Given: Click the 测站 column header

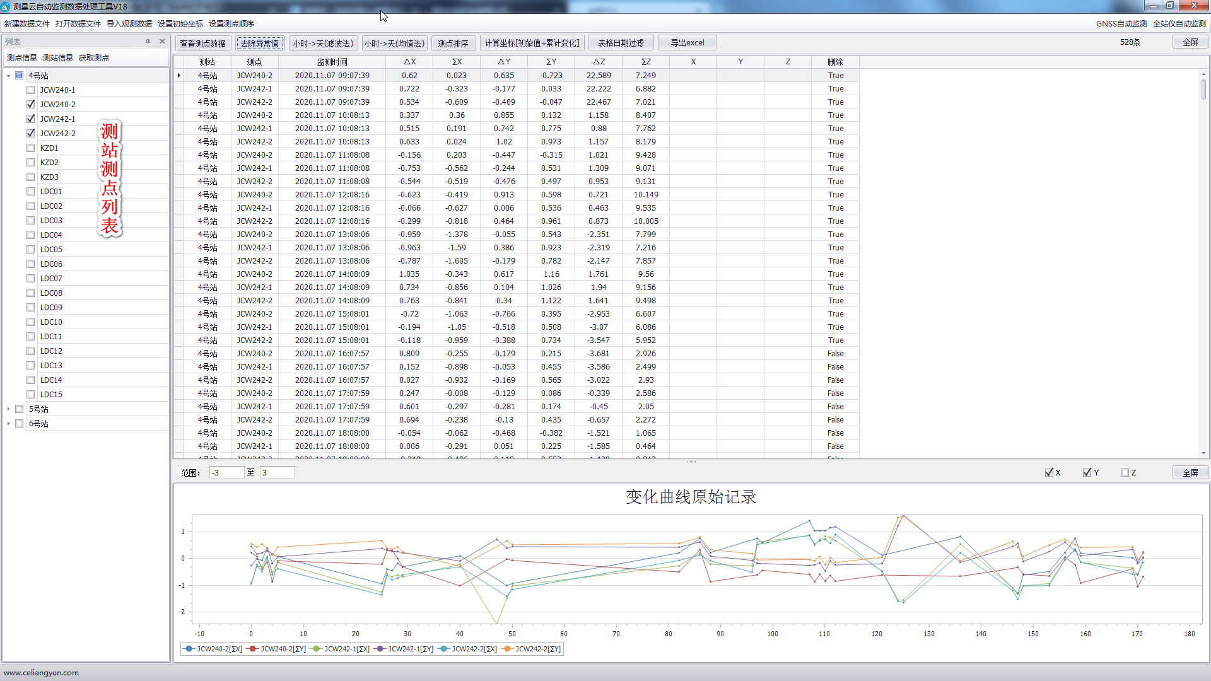Looking at the screenshot, I should (207, 62).
